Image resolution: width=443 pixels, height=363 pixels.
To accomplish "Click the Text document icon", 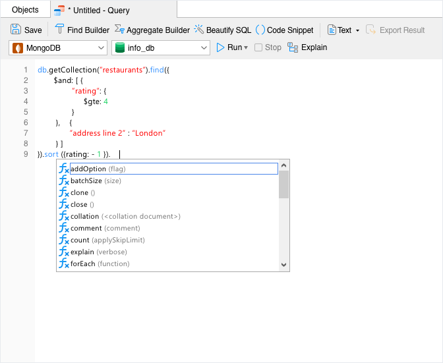I will tap(332, 30).
